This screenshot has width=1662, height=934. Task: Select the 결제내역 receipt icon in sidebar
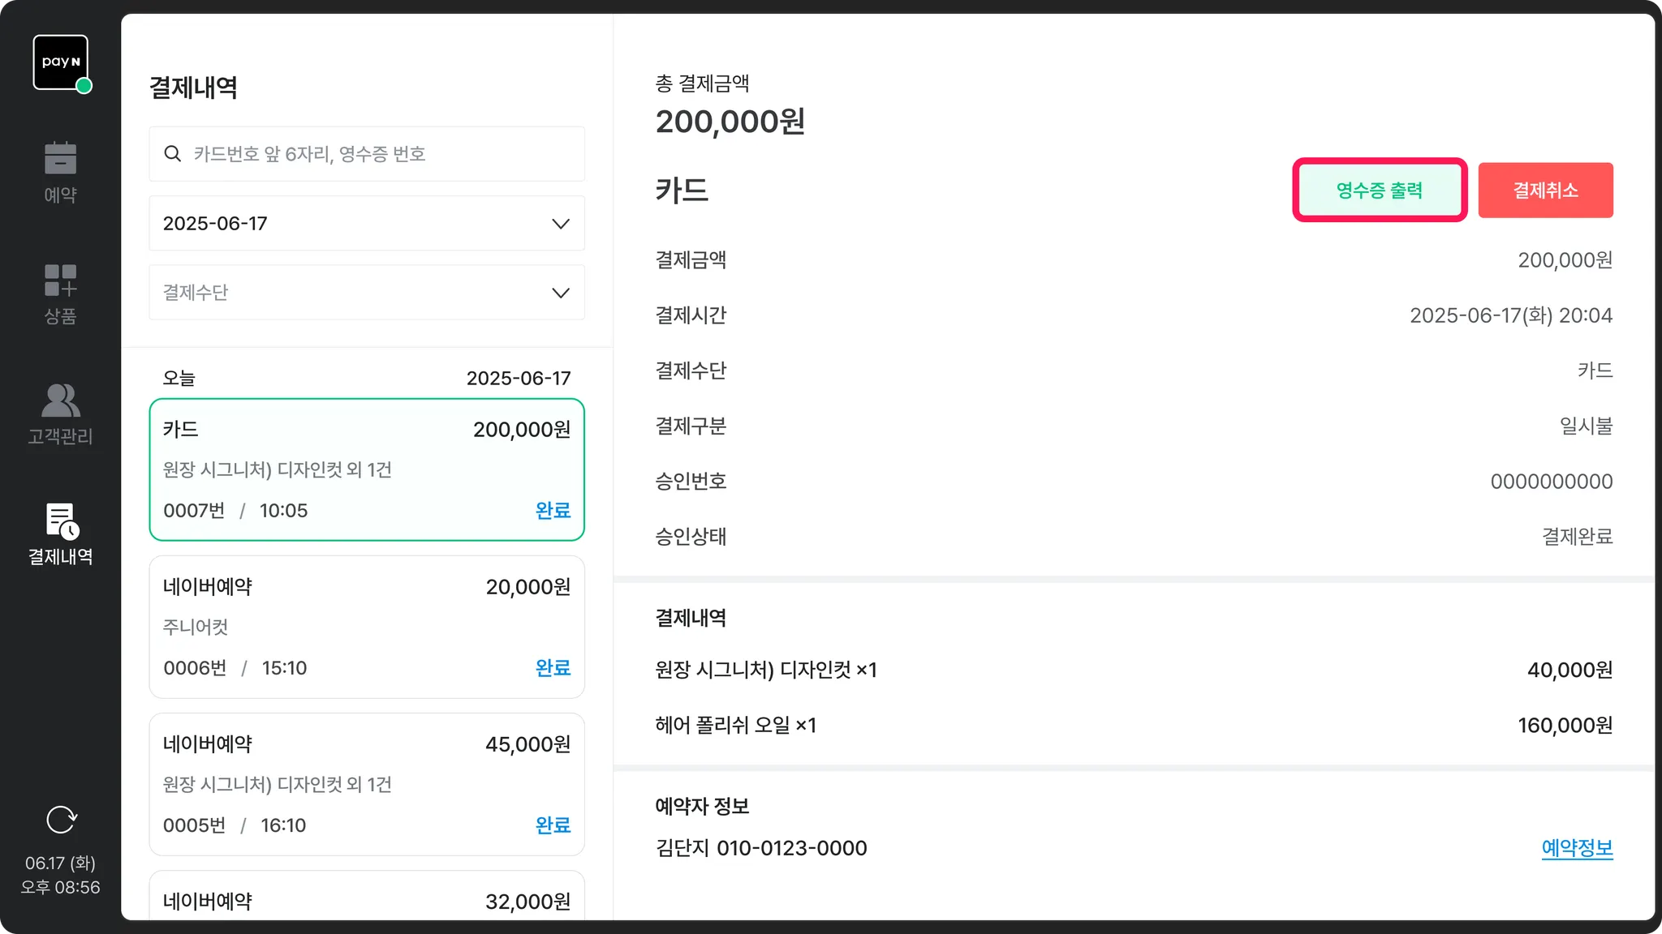coord(61,521)
